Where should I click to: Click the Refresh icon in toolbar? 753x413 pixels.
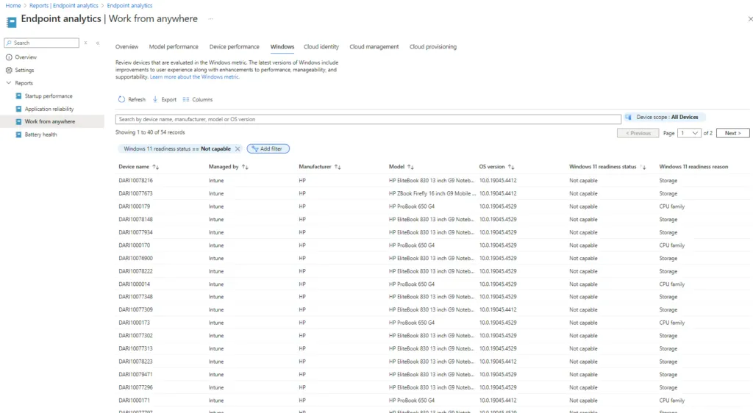click(122, 100)
